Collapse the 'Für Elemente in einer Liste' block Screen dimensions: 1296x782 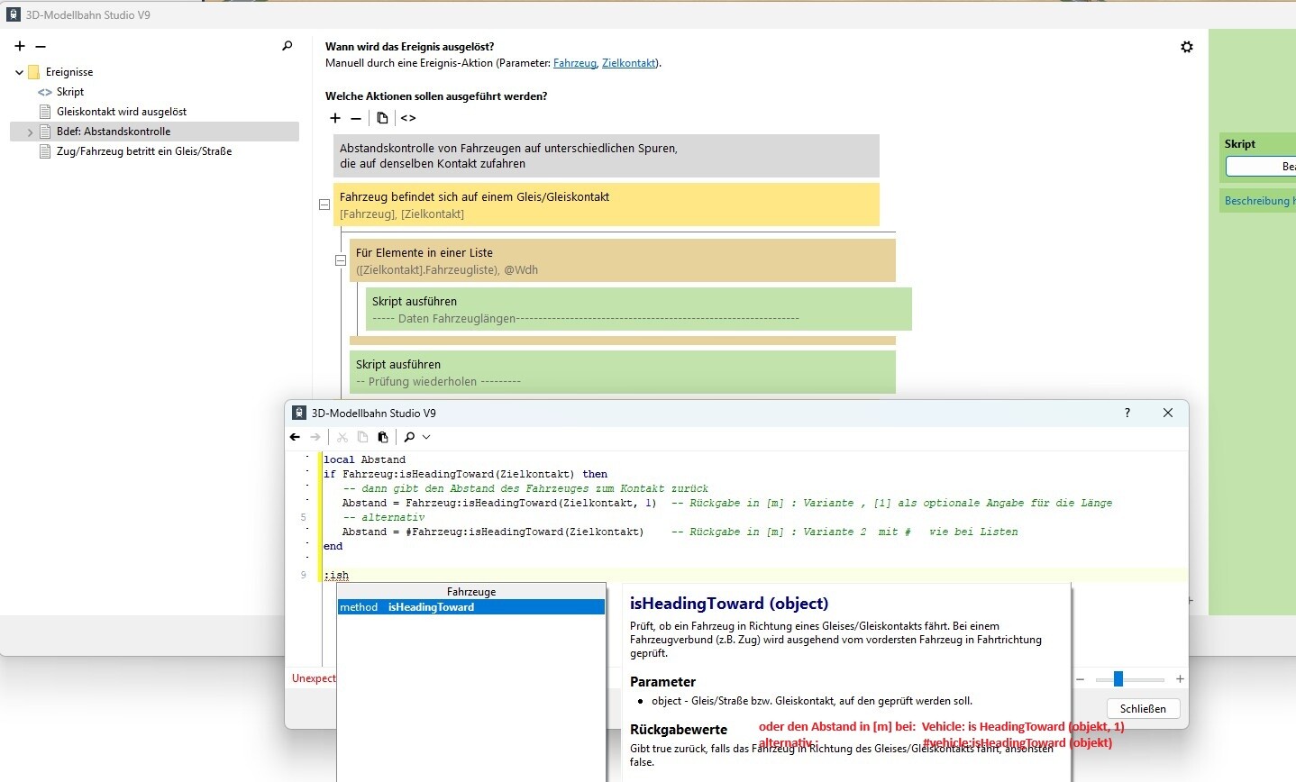click(341, 260)
